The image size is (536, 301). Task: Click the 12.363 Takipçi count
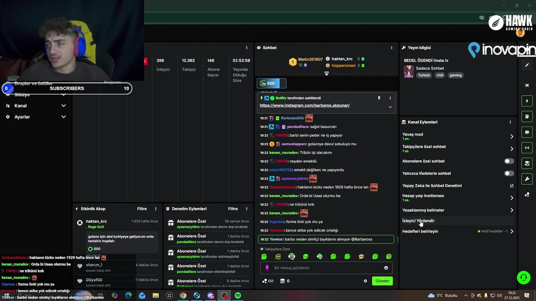coord(188,61)
